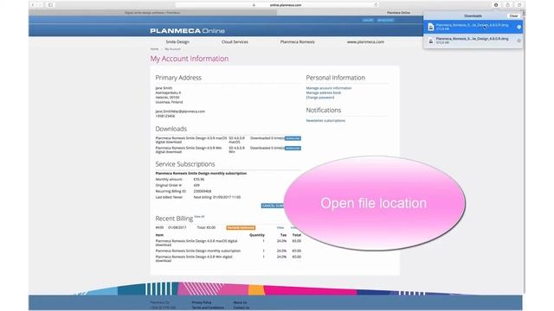Open the Safari share icon

click(x=508, y=5)
